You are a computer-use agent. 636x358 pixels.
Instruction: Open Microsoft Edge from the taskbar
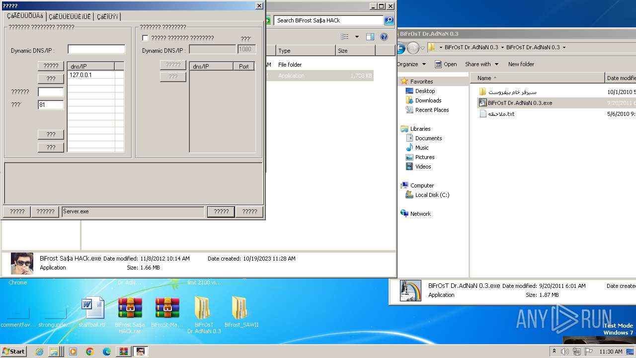pos(107,352)
